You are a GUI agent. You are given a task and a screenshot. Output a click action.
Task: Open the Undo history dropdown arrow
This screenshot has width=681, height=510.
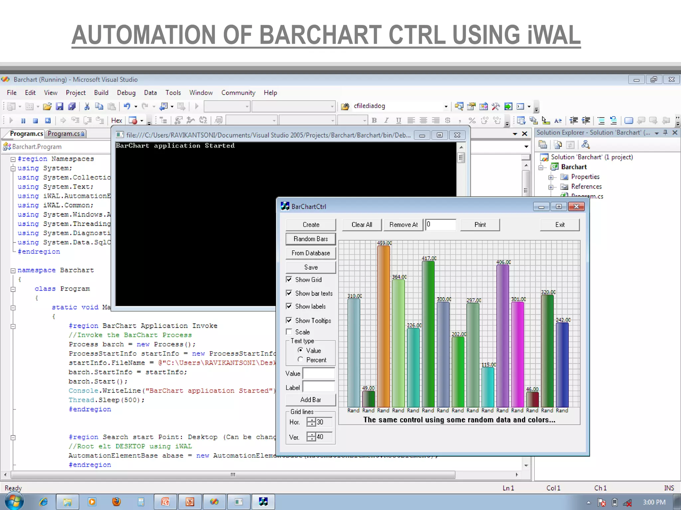[136, 107]
